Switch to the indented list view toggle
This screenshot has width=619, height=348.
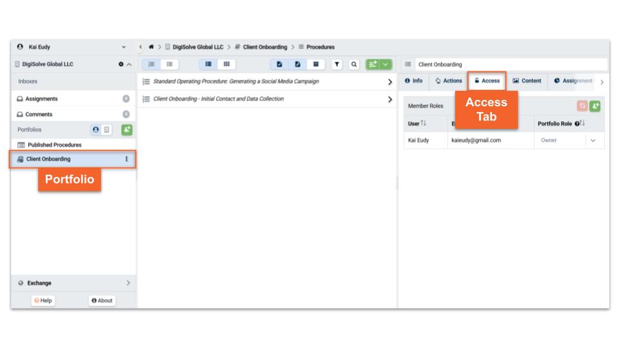tap(151, 64)
